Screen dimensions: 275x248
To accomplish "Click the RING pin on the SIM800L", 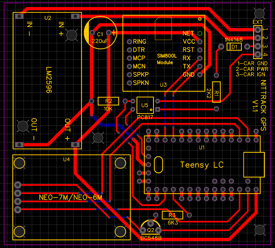I will 130,42.
